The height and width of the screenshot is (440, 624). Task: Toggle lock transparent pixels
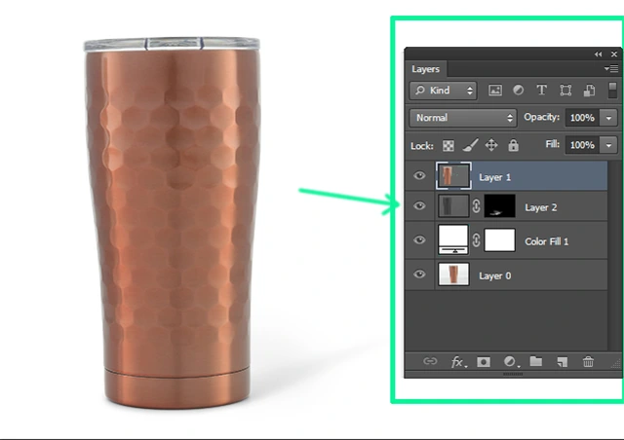click(449, 145)
